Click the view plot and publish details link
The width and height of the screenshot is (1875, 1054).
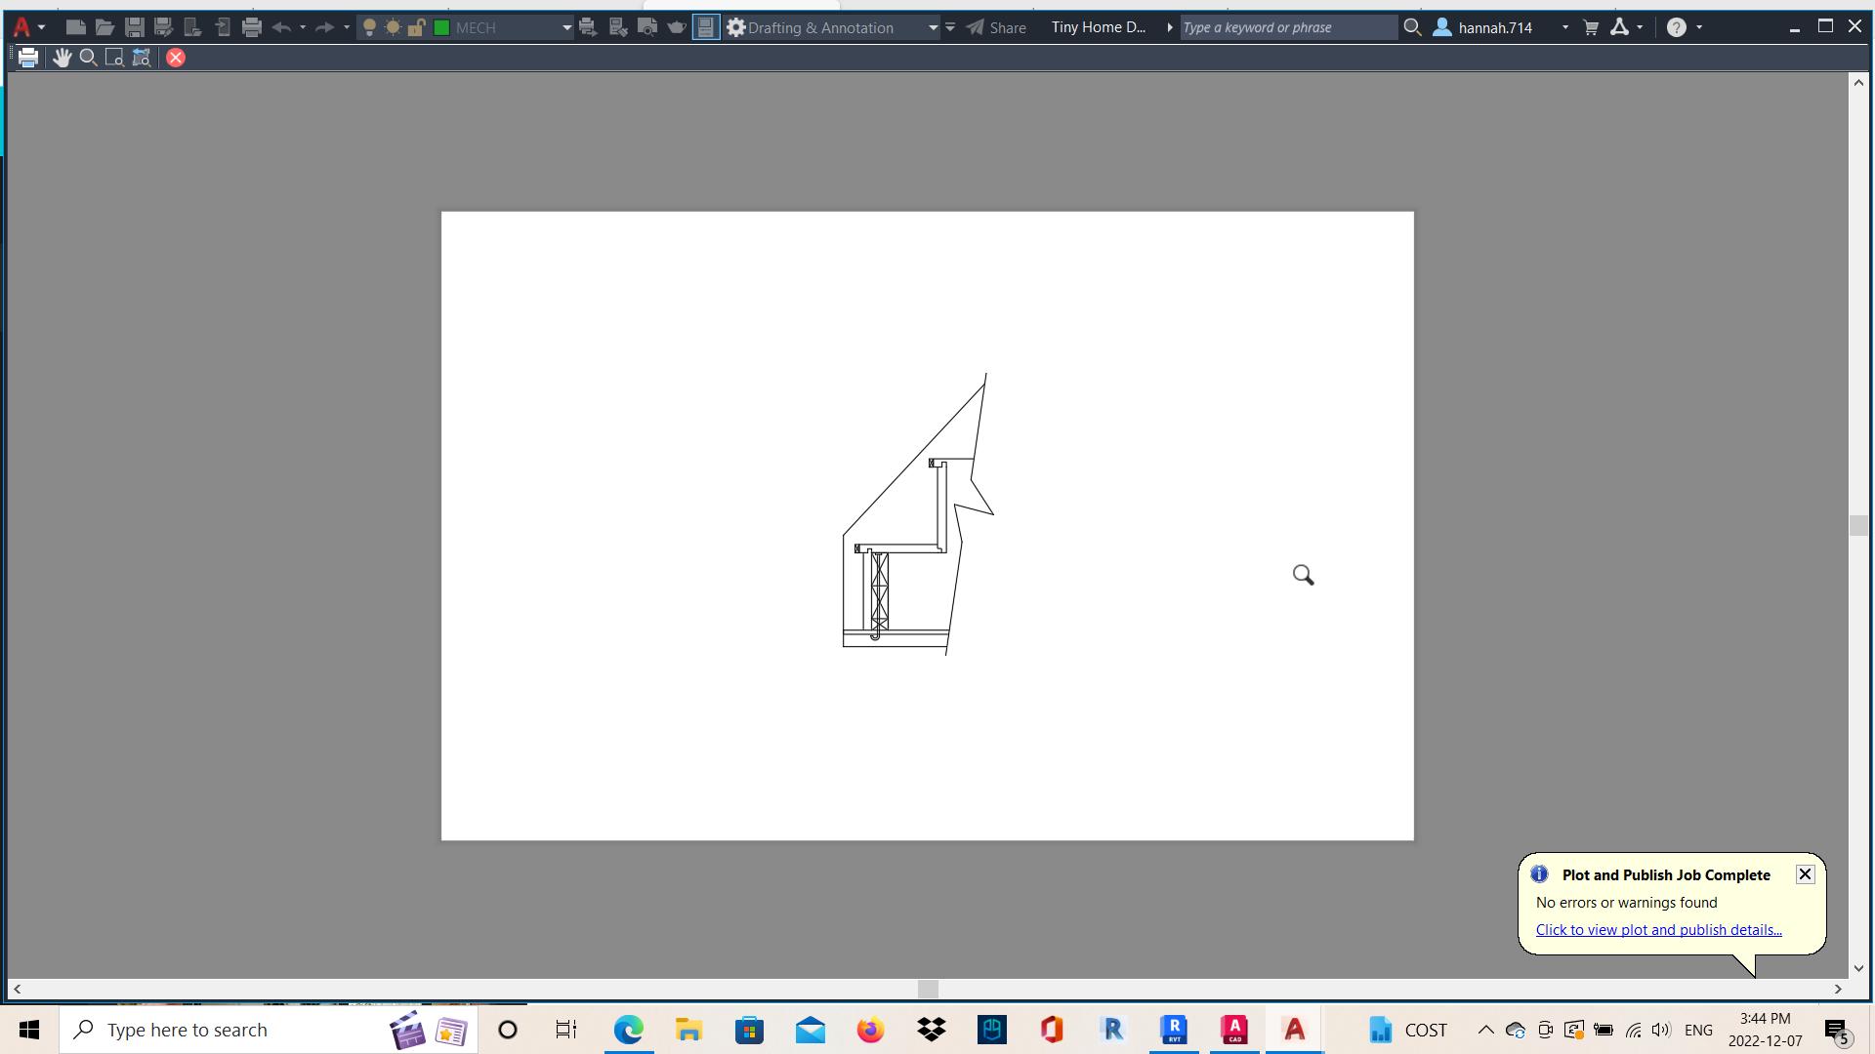click(1658, 930)
